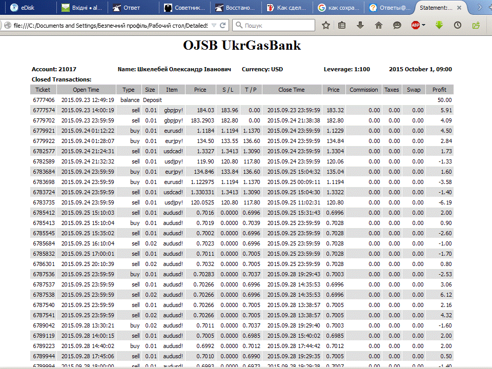
Task: Click the Closed Transactions: label
Action: 61,80
